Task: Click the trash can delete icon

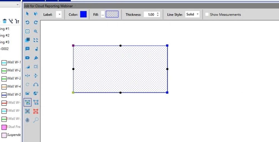Action: coord(5,21)
